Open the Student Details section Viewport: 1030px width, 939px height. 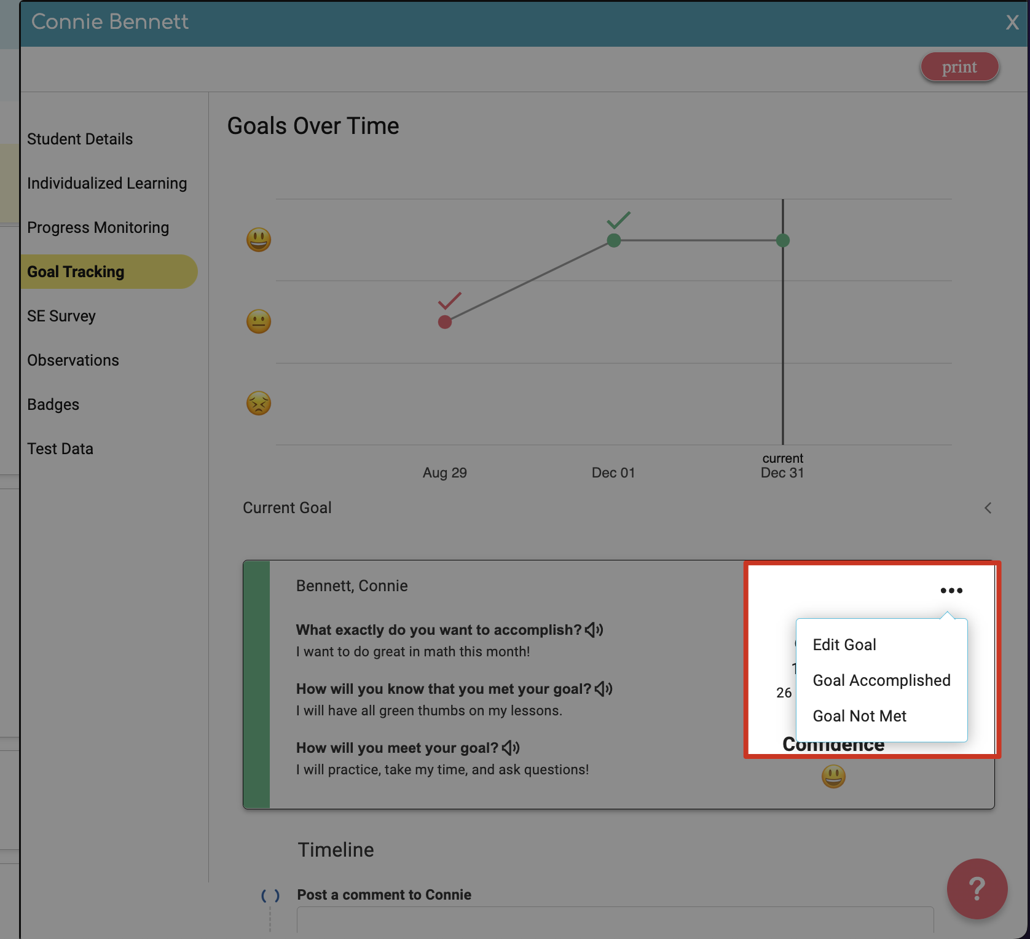[x=79, y=138]
